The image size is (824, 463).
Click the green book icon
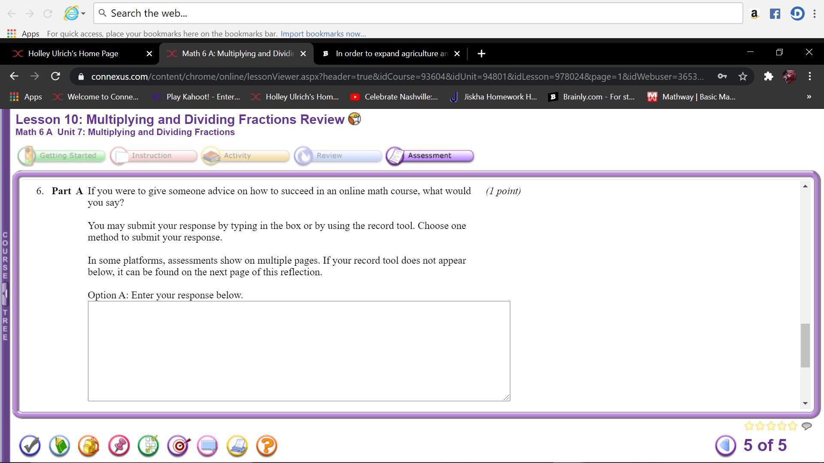[59, 446]
